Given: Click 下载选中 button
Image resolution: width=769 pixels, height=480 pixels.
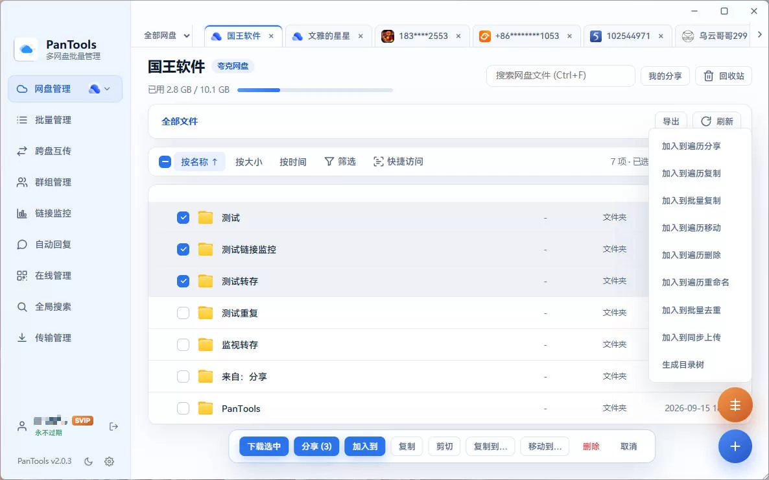Looking at the screenshot, I should 264,447.
